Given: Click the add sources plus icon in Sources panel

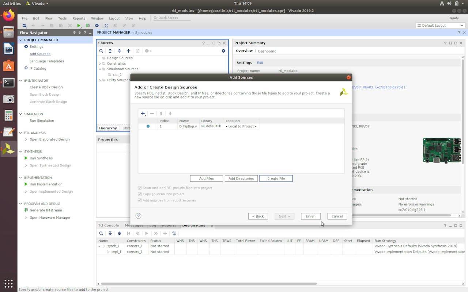Looking at the screenshot, I should click(x=128, y=51).
